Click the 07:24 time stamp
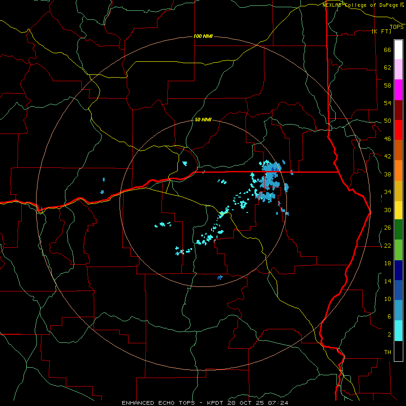406x406 pixels. [x=278, y=403]
